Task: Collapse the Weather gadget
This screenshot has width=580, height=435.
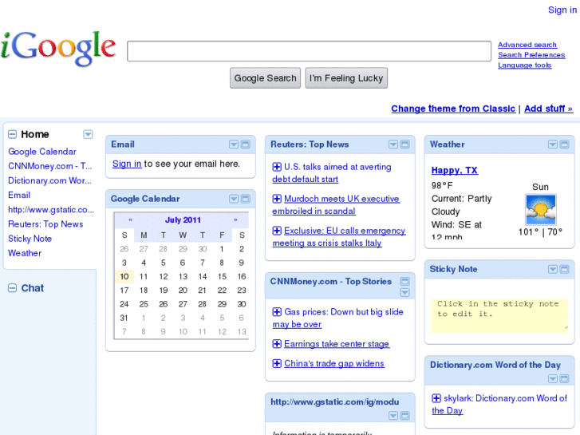Action: click(565, 144)
